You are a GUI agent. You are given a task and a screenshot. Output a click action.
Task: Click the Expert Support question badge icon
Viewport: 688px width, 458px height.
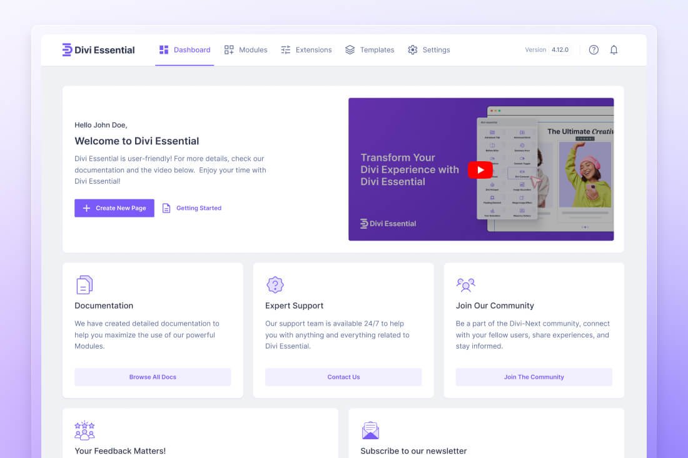tap(275, 285)
